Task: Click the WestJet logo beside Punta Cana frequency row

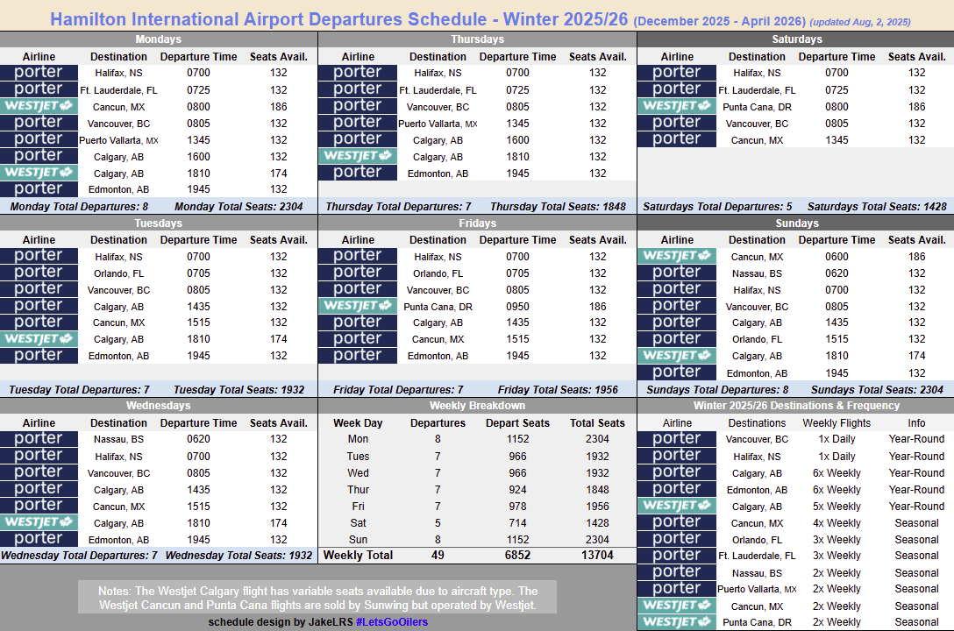Action: (x=676, y=622)
